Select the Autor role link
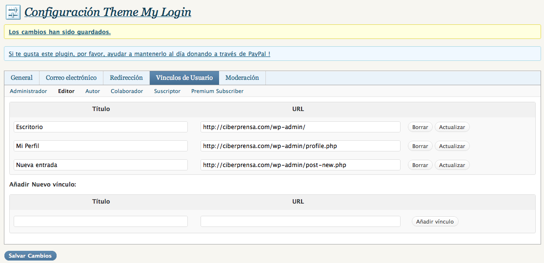This screenshot has width=544, height=263. 93,91
